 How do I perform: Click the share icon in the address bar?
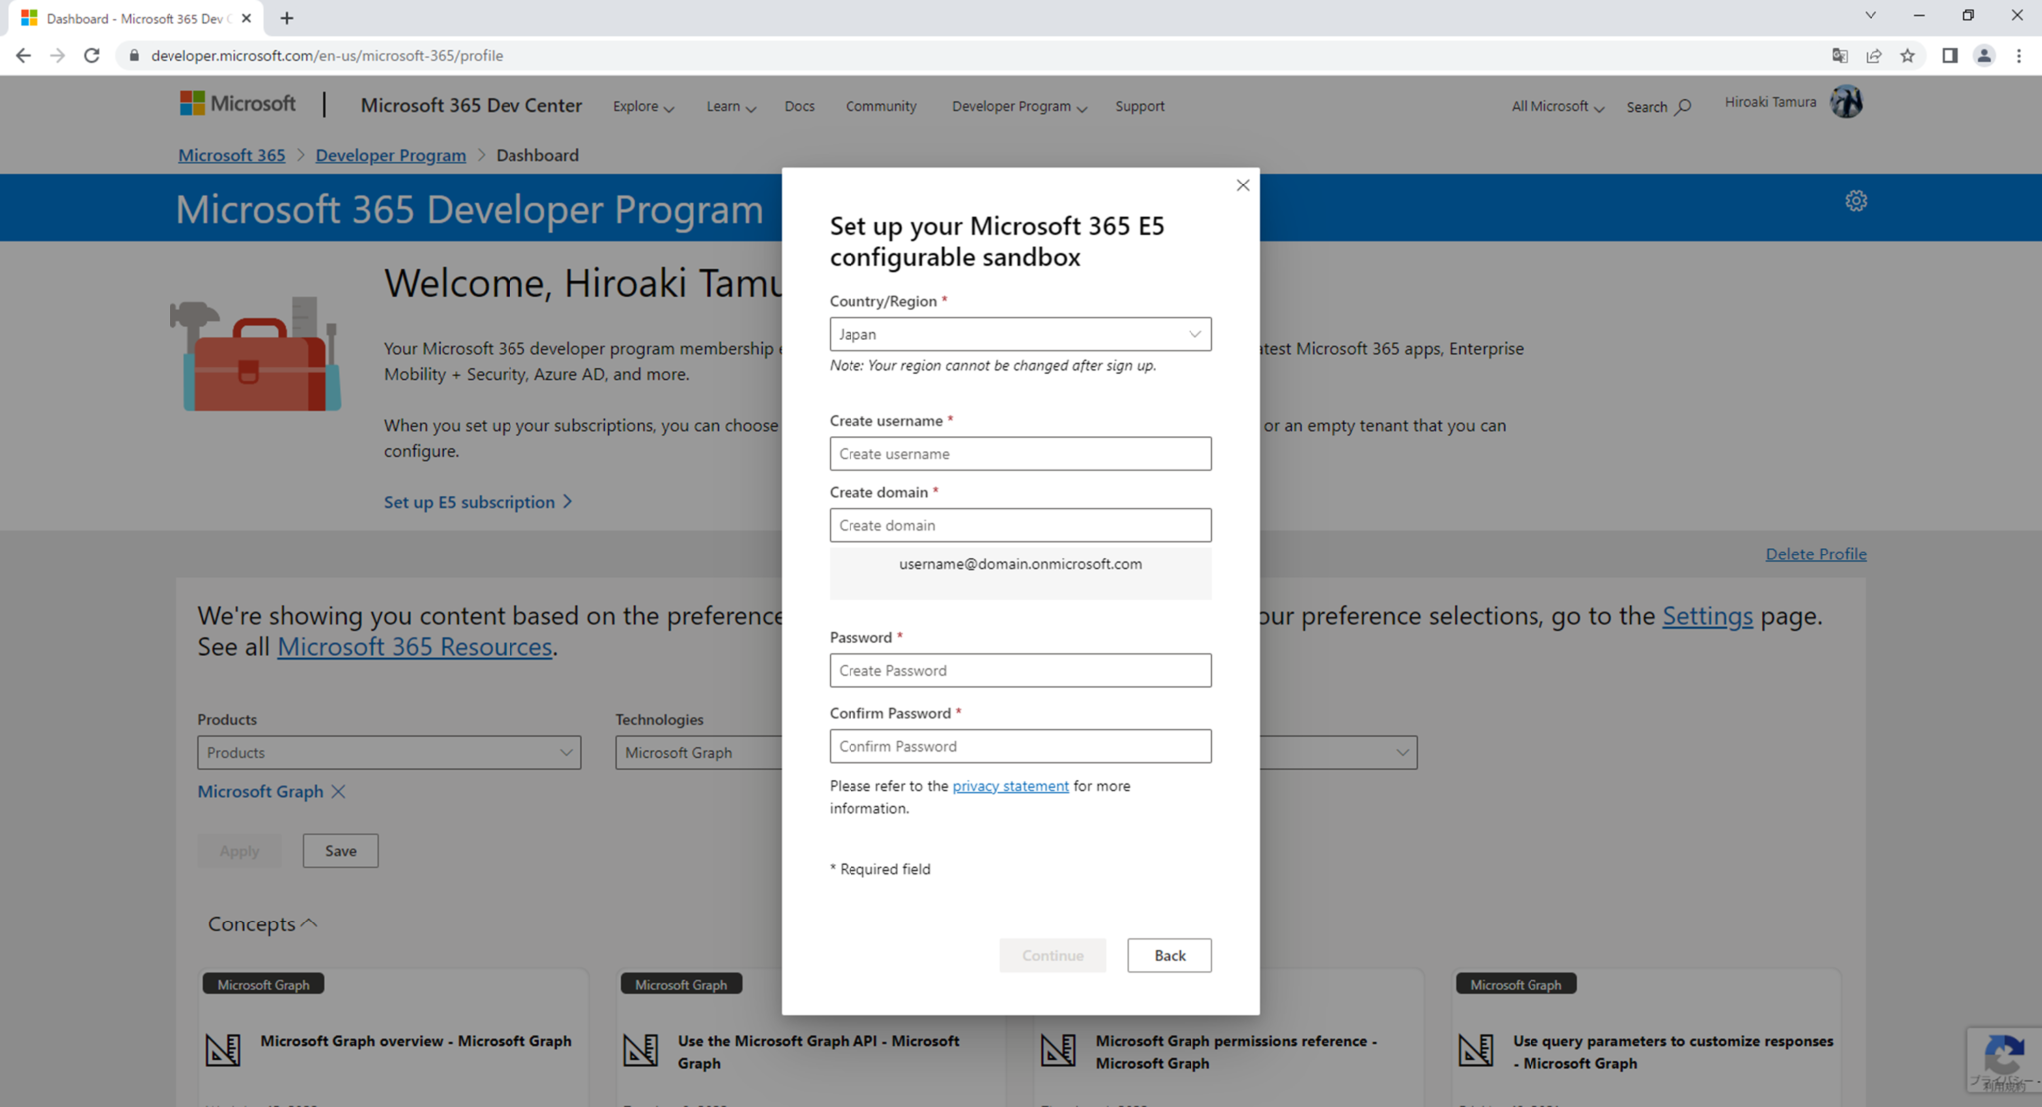(1874, 56)
